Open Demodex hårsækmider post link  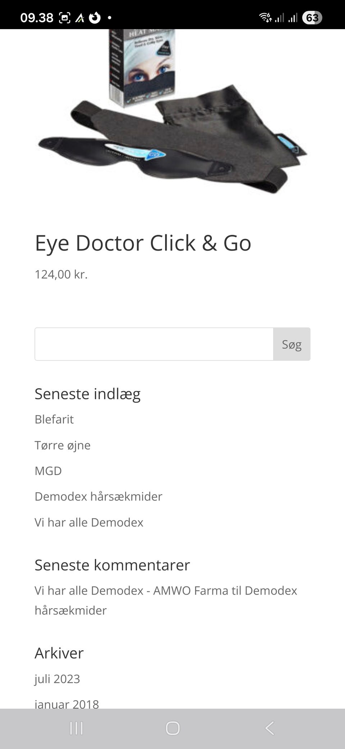pos(98,497)
